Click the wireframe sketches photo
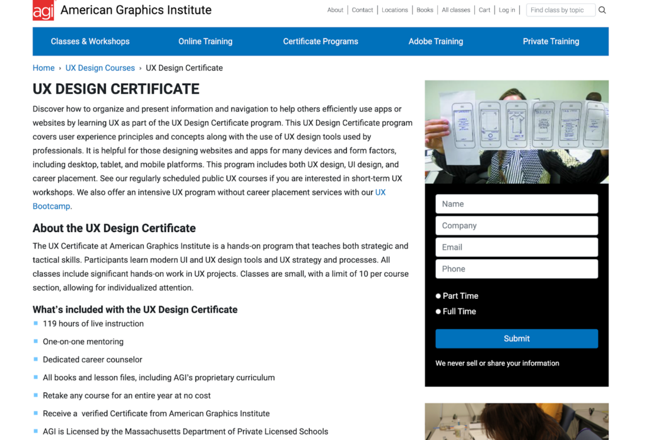Screen dimensions: 646x440 click(x=517, y=132)
